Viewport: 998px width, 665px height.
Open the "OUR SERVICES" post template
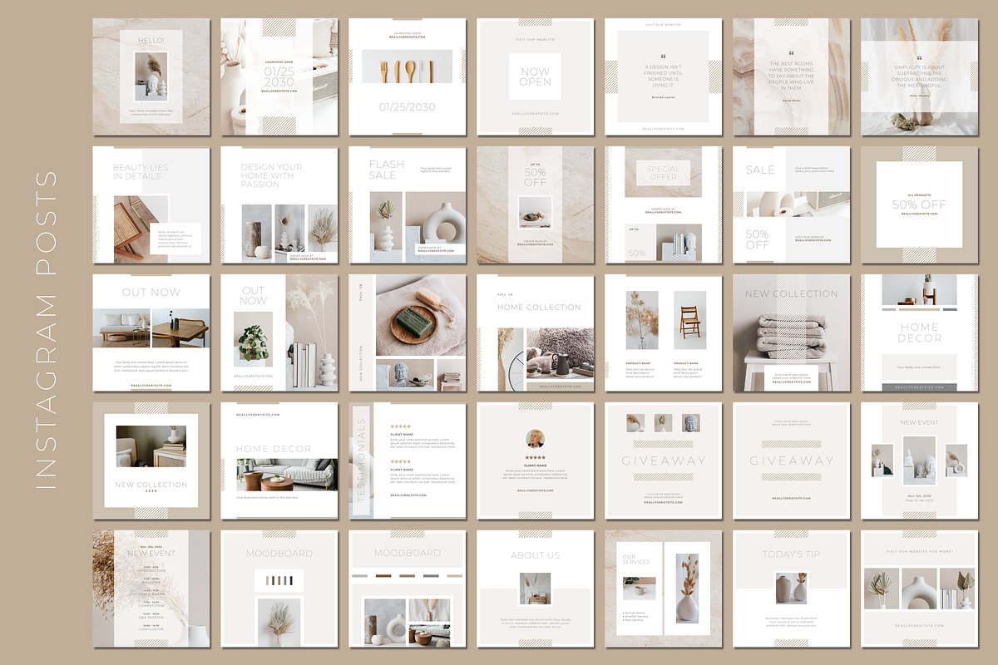(x=664, y=589)
